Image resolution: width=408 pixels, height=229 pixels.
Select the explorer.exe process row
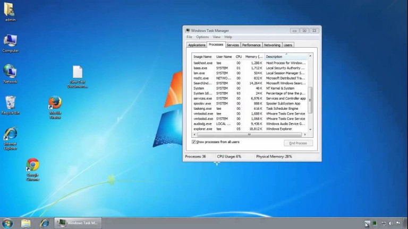250,129
